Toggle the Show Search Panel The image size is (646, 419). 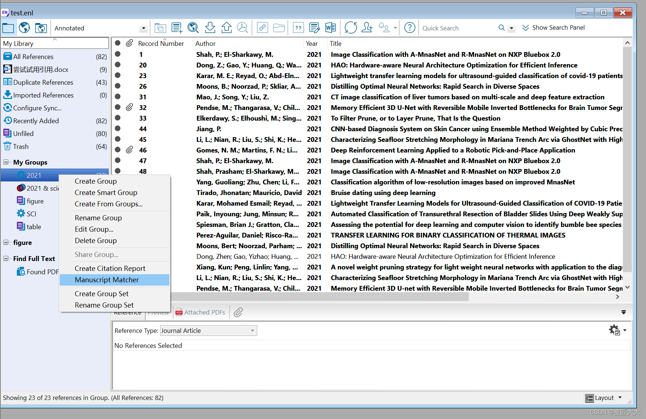point(553,27)
